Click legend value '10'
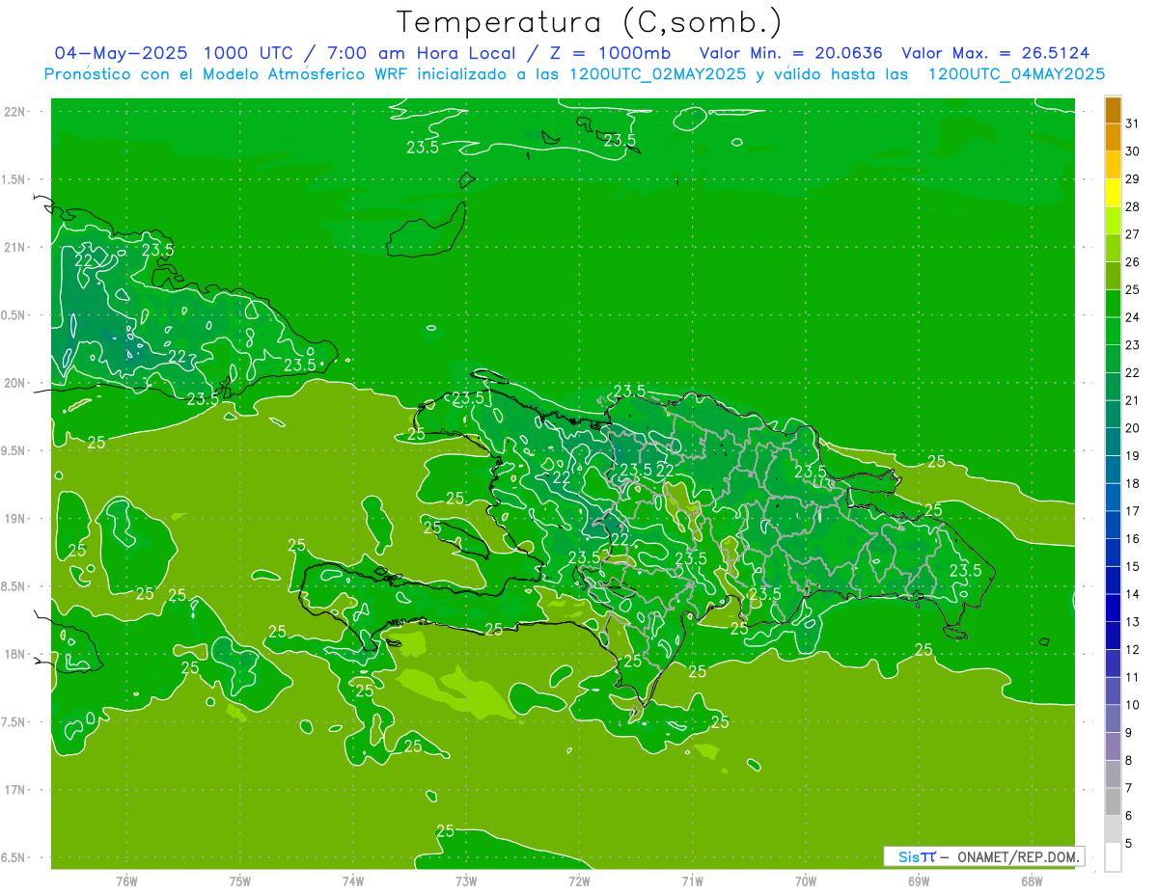Image resolution: width=1158 pixels, height=894 pixels. coord(1133,705)
